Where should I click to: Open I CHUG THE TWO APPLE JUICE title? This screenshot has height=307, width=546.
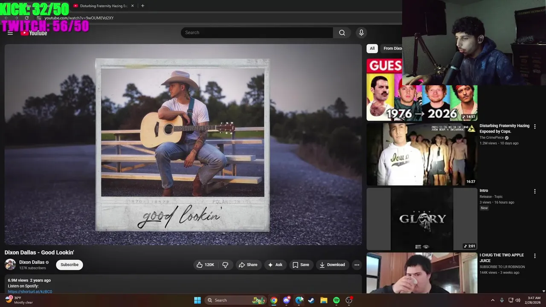point(502,258)
